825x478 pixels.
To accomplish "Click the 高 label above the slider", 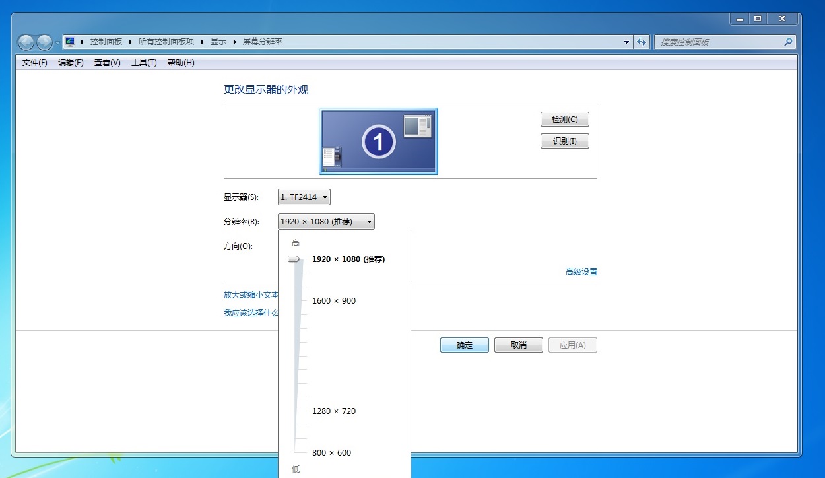I will [x=296, y=244].
